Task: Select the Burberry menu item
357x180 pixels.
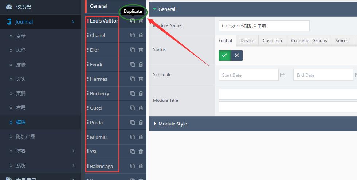Action: click(x=99, y=94)
